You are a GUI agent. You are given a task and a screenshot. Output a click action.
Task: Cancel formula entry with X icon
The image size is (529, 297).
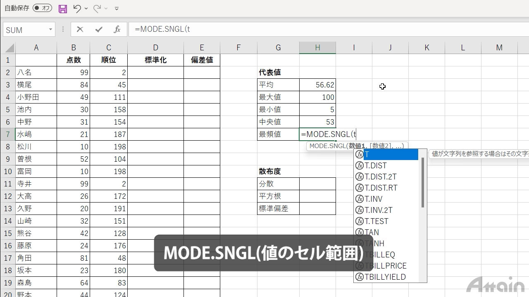coord(80,29)
